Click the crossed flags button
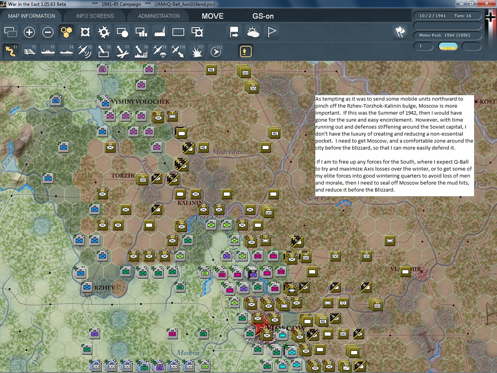 400,32
